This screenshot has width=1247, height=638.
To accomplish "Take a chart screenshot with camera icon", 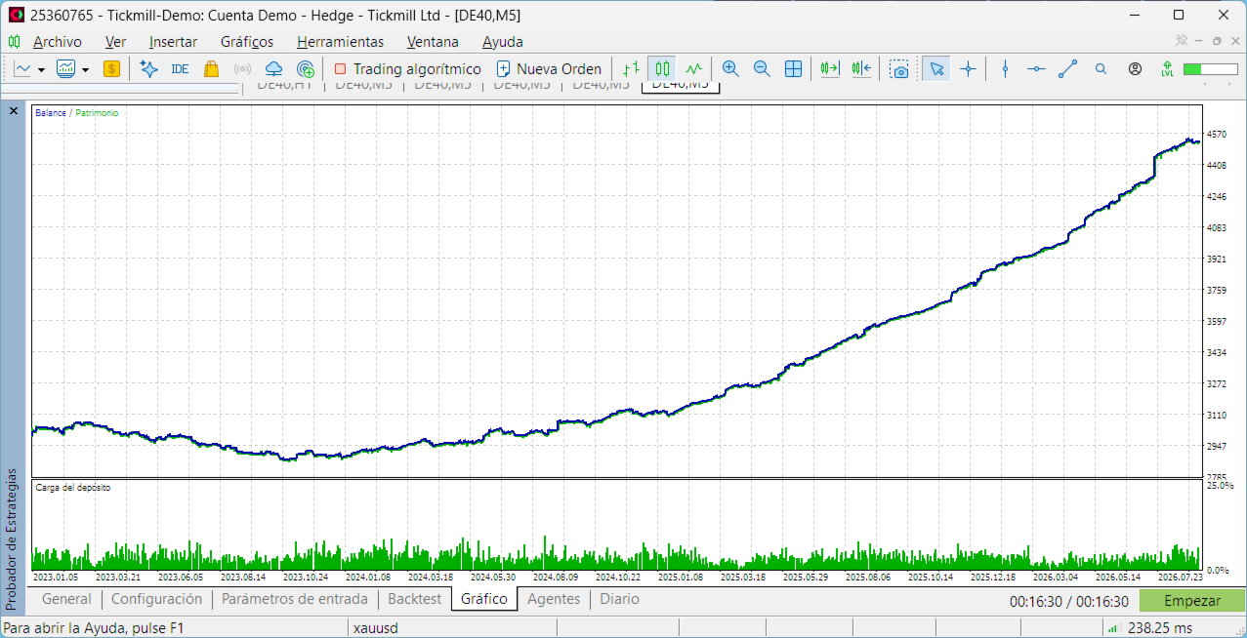I will [x=899, y=69].
